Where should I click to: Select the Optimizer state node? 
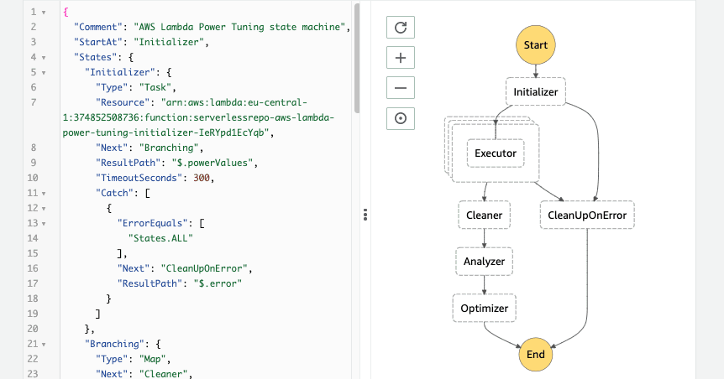(484, 308)
